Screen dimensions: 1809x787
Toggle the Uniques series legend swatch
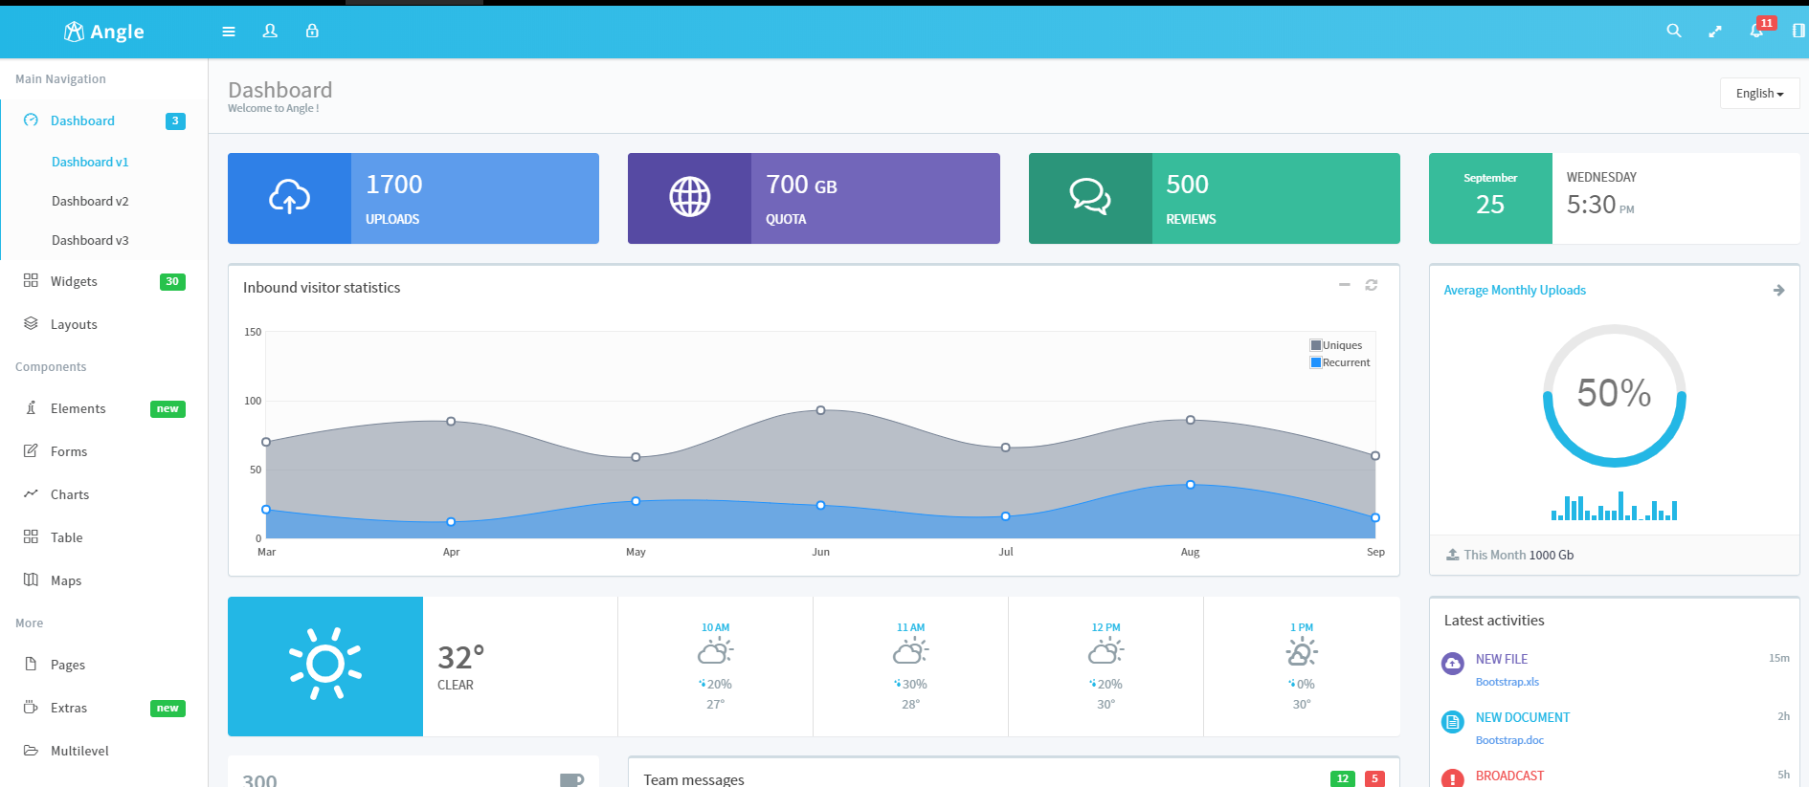coord(1316,345)
